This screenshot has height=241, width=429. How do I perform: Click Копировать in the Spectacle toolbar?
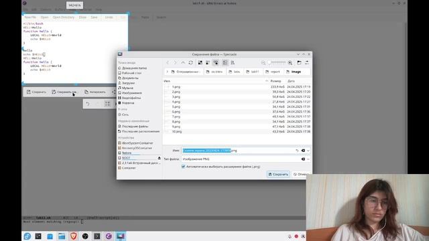(95, 92)
